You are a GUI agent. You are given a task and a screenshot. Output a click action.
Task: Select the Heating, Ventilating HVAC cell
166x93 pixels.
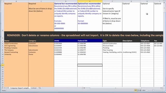coord(112,52)
